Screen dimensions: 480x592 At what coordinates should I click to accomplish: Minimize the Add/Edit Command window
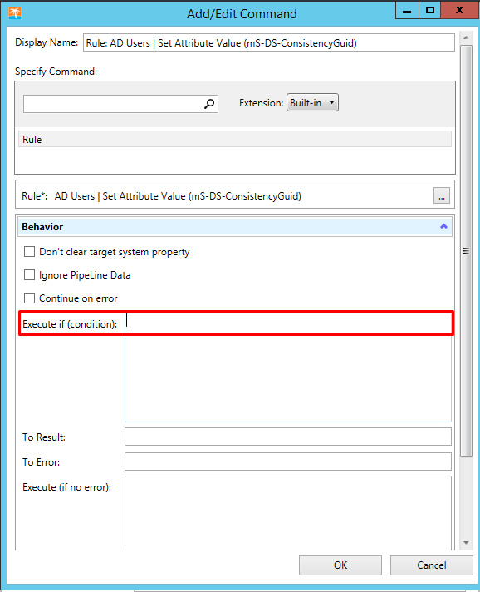coord(407,10)
